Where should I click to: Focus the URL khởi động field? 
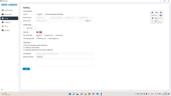coord(64,54)
